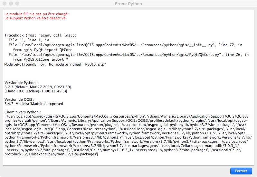Click the 'Version de Python :' label

(21, 83)
